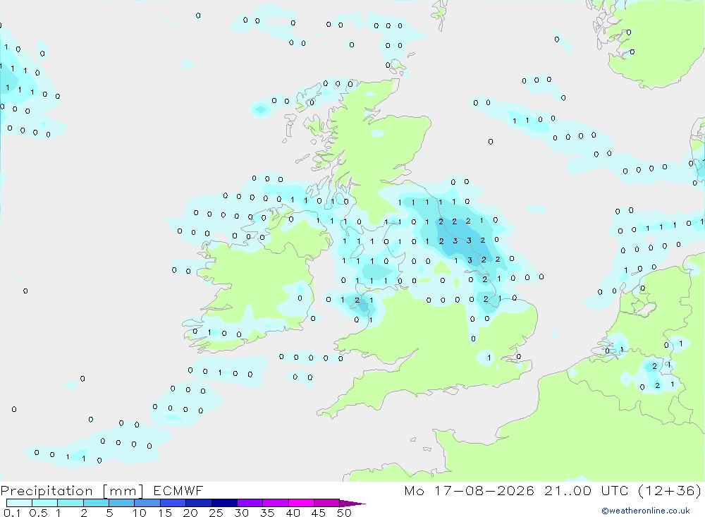
Task: Click the 0.5–1 mm legend color swatch
Action: [45, 503]
